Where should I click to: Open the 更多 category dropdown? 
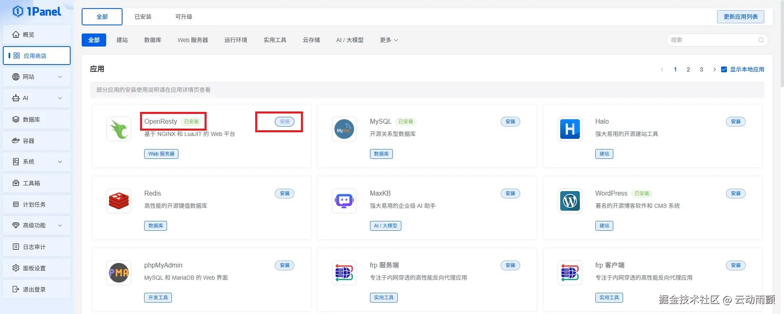pos(389,40)
